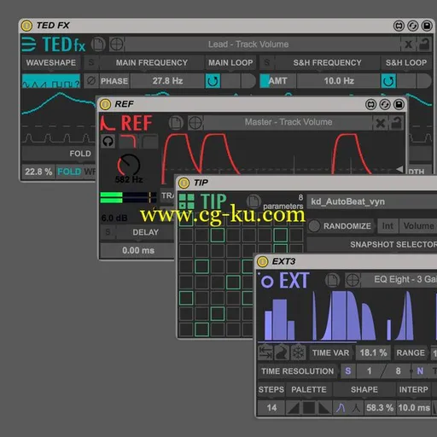Open Volume parameter menu in TIP
The width and height of the screenshot is (437, 437).
(x=418, y=226)
